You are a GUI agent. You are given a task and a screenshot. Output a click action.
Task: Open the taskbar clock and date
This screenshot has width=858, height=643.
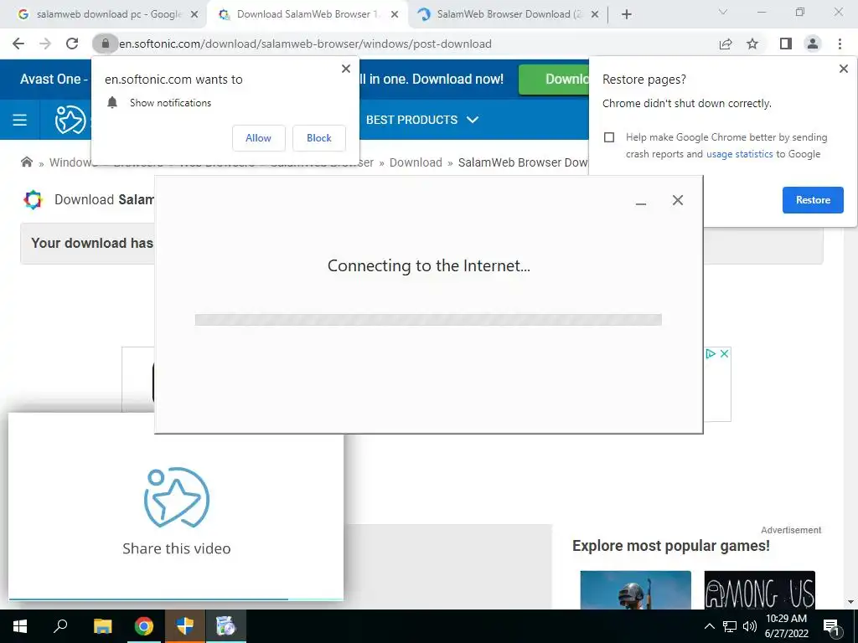[x=786, y=626]
